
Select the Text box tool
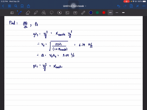pos(75,13)
